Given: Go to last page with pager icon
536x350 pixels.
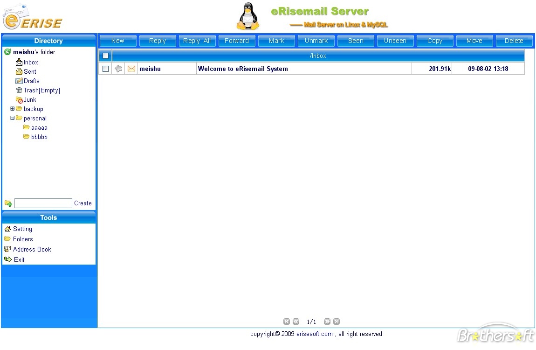Looking at the screenshot, I should pos(337,321).
